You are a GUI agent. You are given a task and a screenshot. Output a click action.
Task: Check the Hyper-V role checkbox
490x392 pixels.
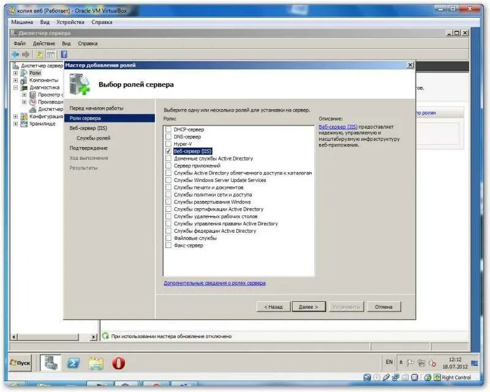click(168, 144)
